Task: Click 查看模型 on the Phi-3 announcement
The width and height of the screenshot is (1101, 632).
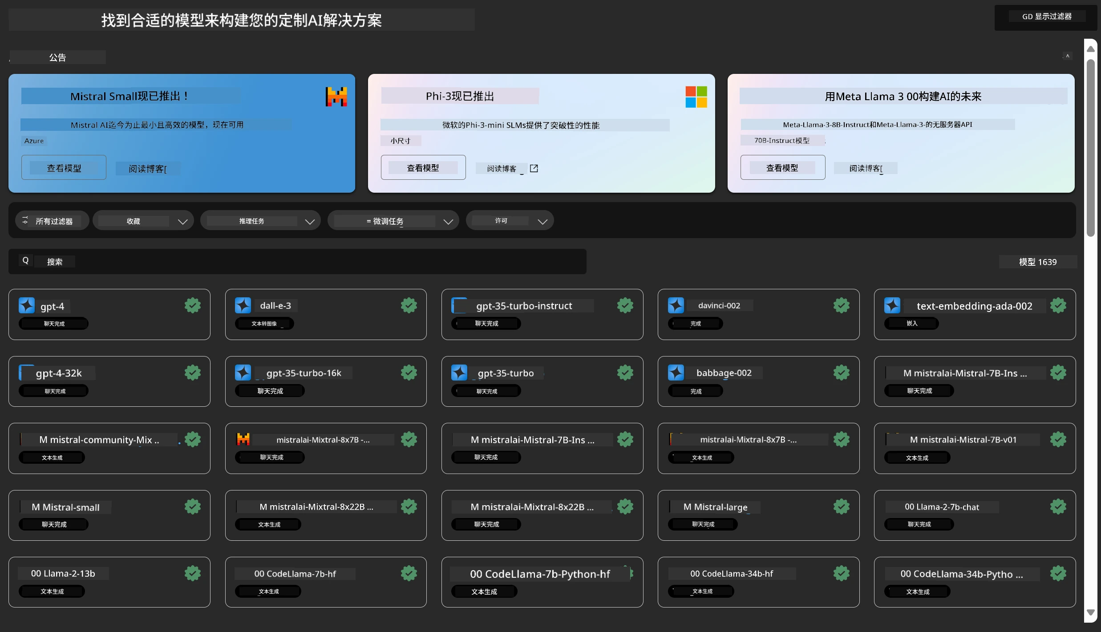Action: click(x=423, y=168)
